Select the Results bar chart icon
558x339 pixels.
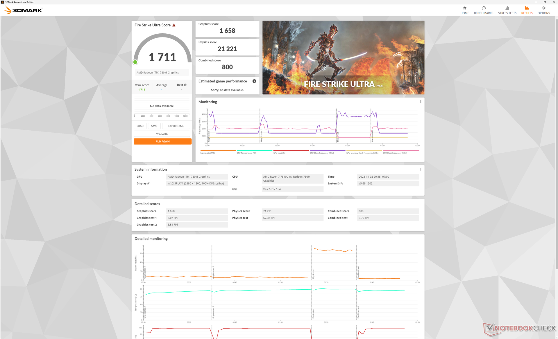coord(527,8)
